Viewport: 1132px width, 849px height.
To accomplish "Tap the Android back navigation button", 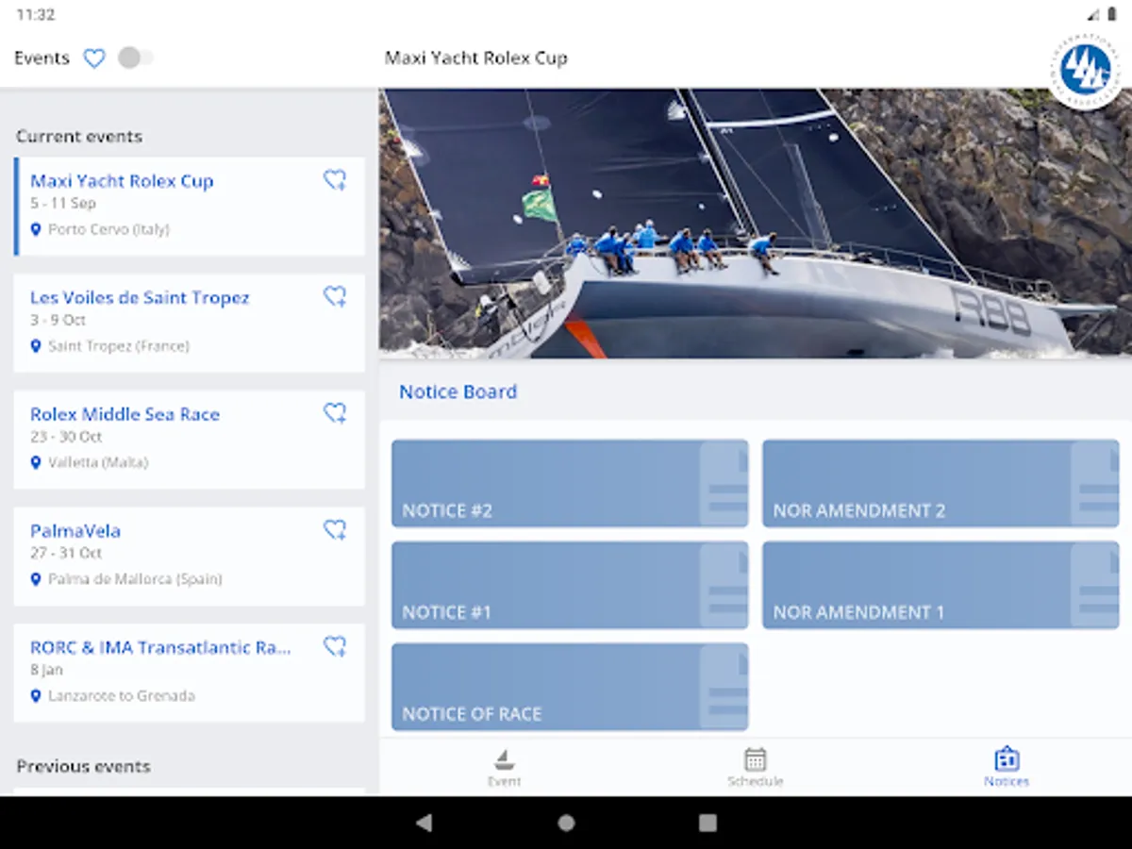I will pyautogui.click(x=424, y=823).
